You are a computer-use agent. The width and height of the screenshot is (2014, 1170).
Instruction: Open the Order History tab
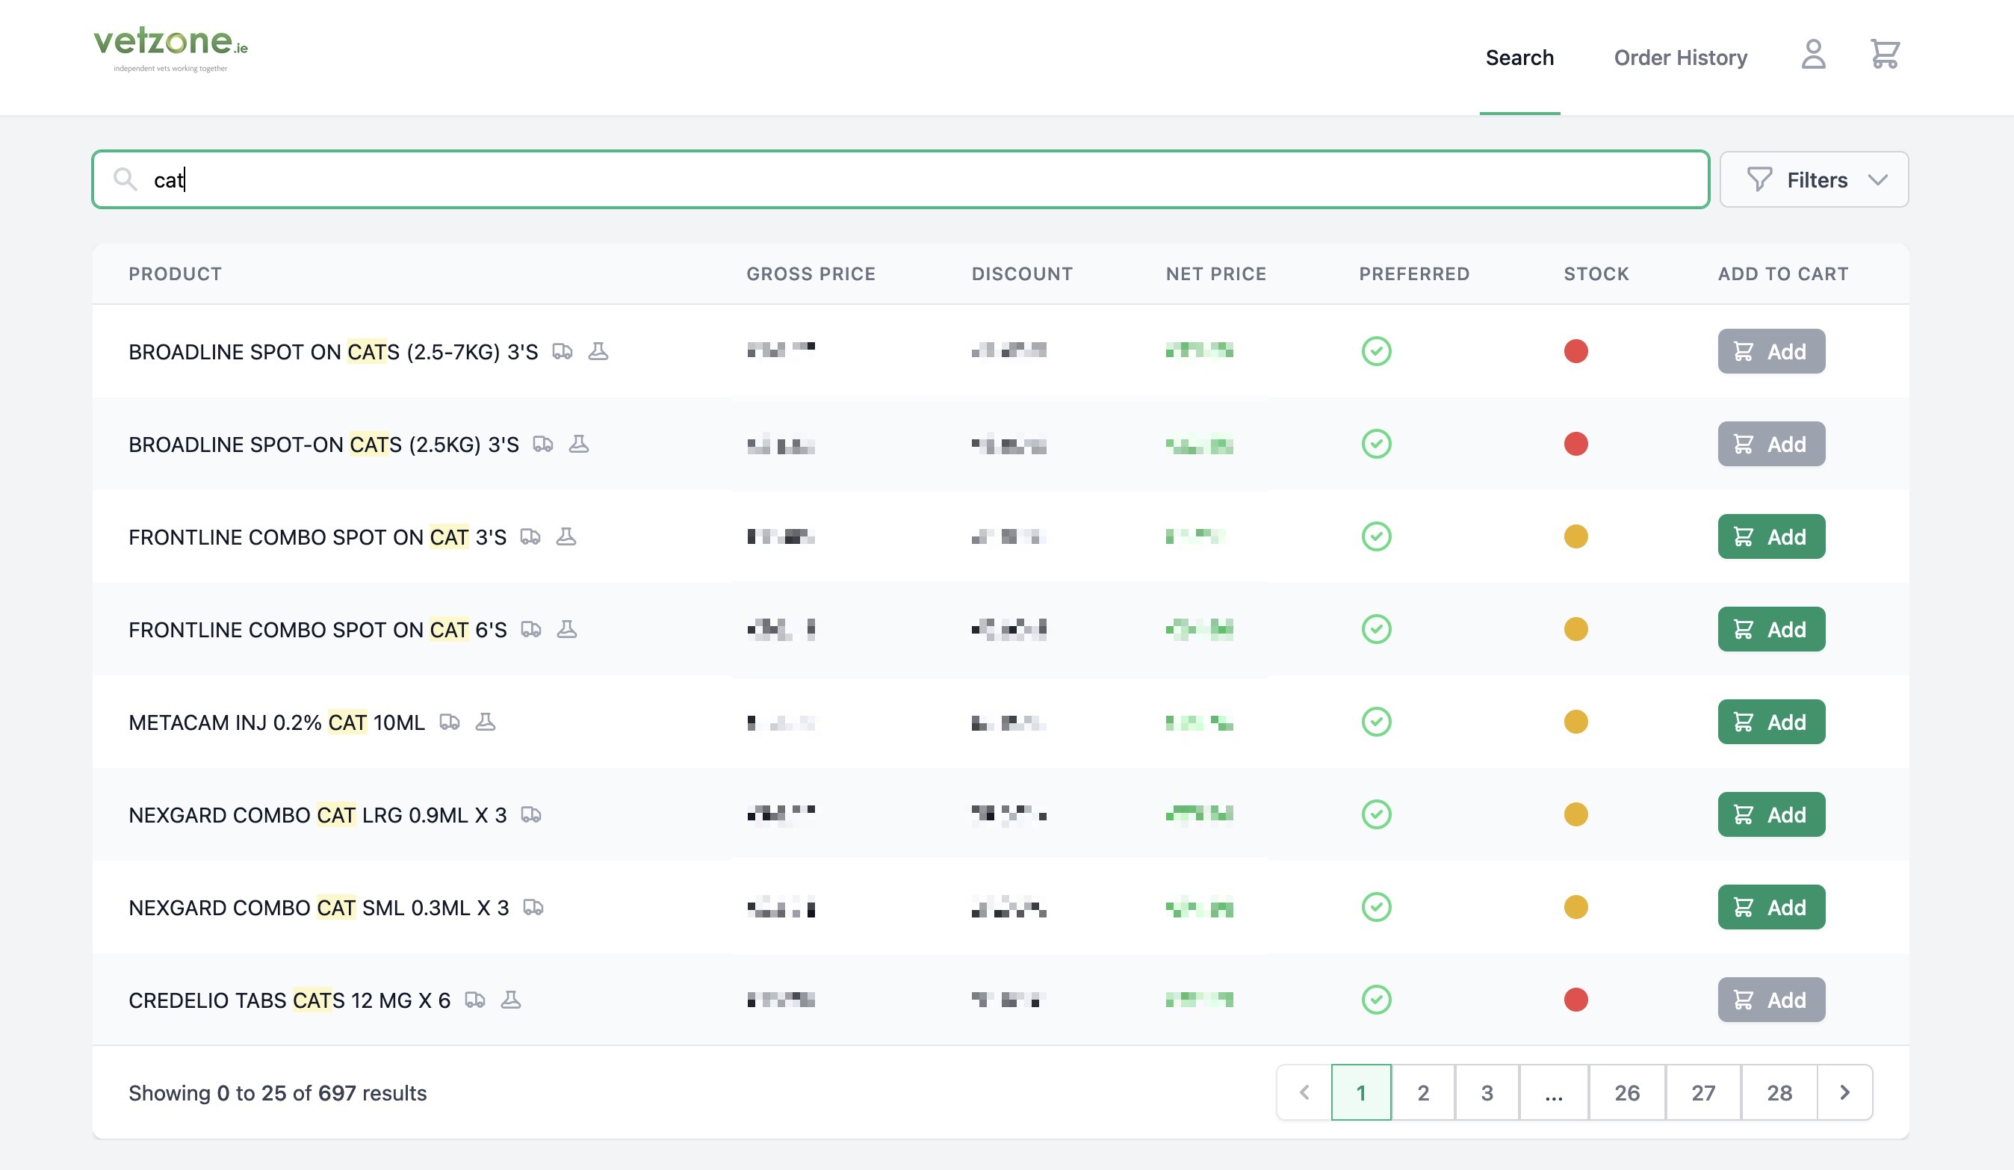click(x=1680, y=58)
